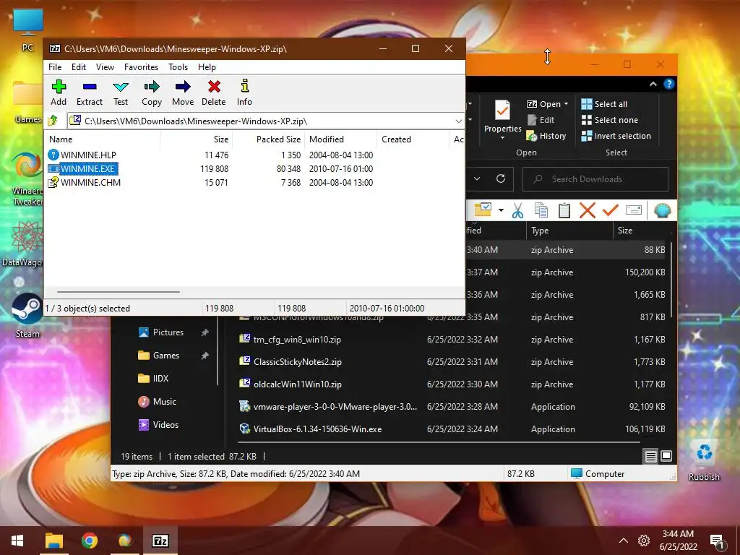Sort archive by Created column
Screen dimensions: 740x555
pos(396,139)
